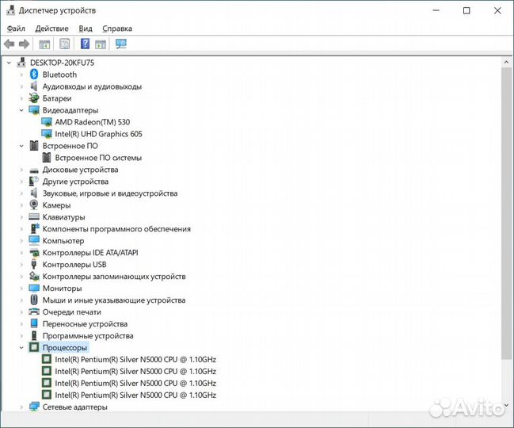
Task: Click the icon beside Intel(R) UHD Graphics 605
Action: pyautogui.click(x=47, y=134)
